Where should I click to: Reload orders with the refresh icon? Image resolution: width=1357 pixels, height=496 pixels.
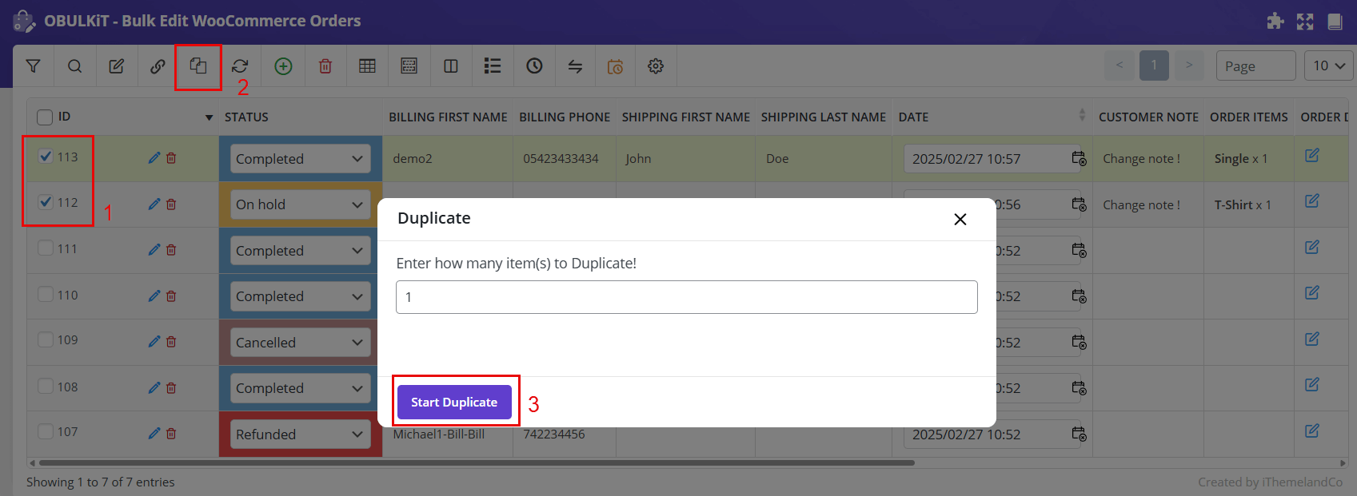point(240,66)
